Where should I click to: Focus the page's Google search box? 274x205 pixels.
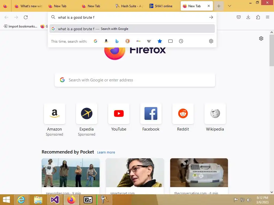coord(135,80)
